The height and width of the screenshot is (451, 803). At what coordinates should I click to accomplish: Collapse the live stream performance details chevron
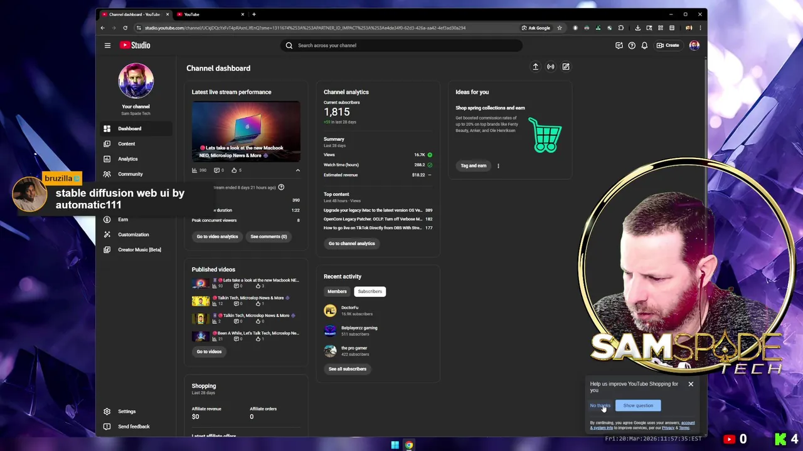coord(298,170)
